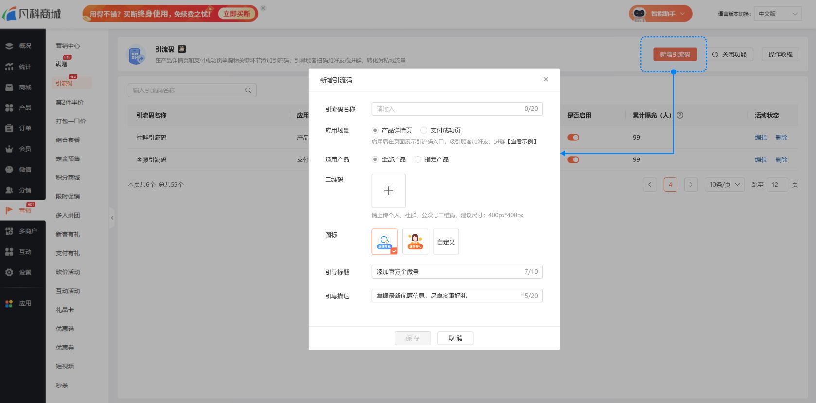Focus the 引导标题 input field

pyautogui.click(x=457, y=272)
